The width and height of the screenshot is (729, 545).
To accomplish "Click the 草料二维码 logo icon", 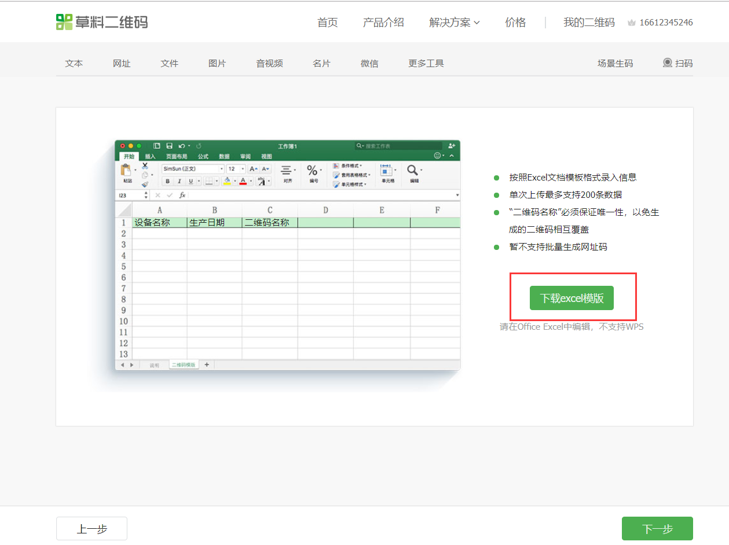I will (64, 22).
